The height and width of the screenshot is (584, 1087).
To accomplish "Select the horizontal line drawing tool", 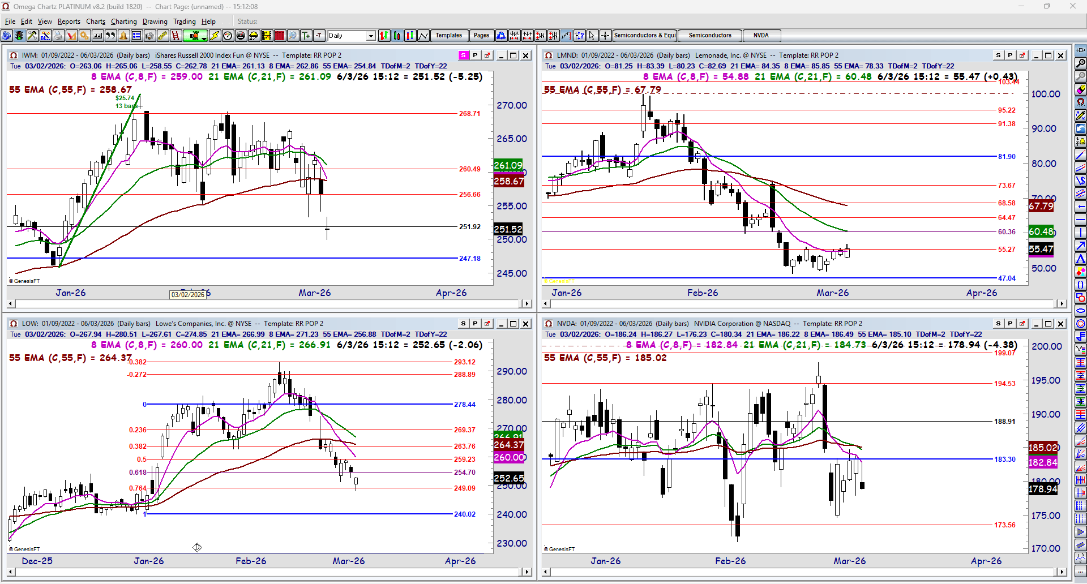I will 1081,220.
